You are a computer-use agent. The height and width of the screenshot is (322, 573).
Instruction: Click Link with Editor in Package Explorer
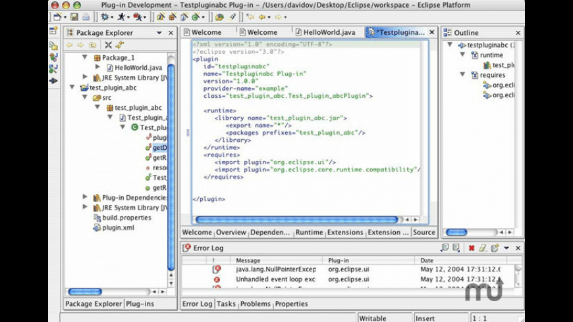coord(119,45)
